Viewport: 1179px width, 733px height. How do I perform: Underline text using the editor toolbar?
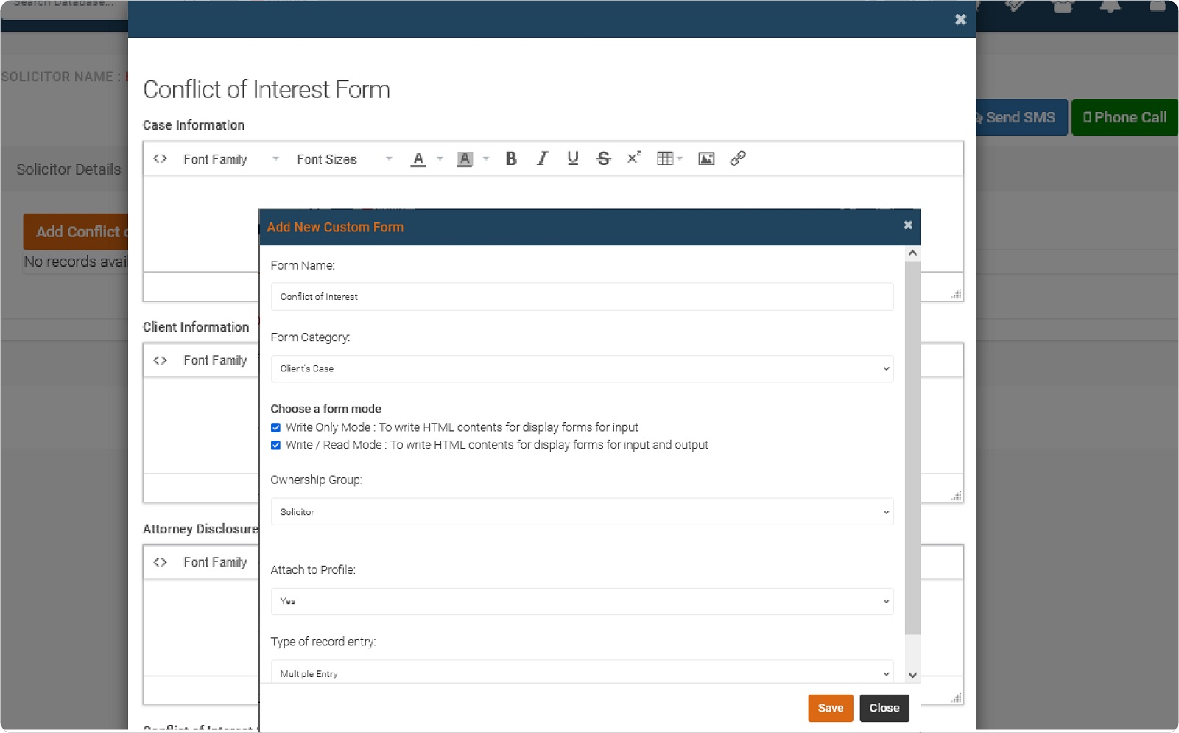[573, 158]
